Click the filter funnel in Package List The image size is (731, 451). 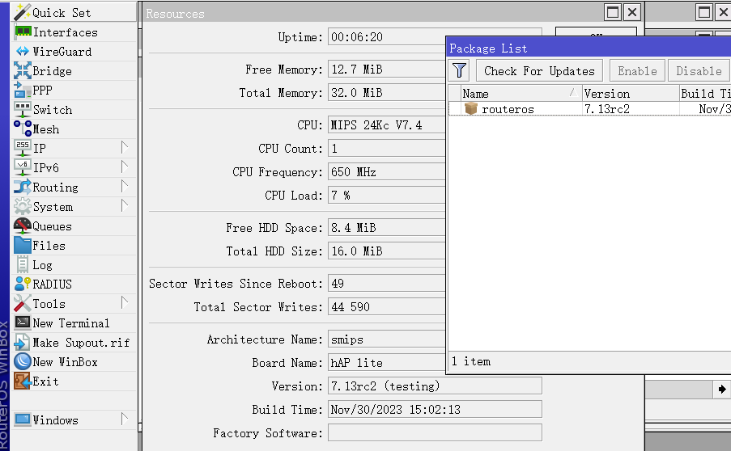point(459,70)
